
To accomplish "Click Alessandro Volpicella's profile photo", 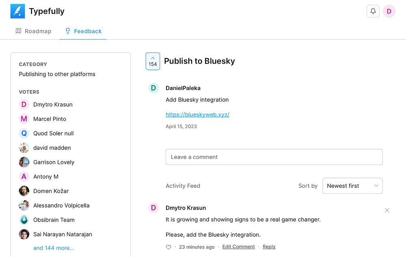I will click(24, 206).
